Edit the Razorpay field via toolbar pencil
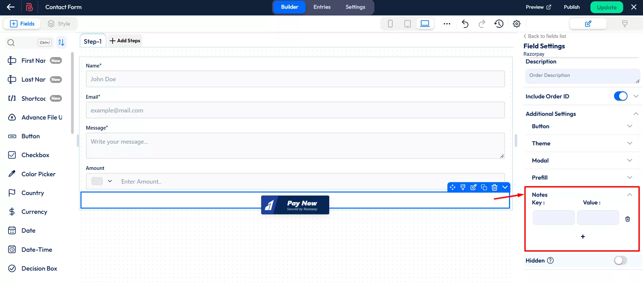Image resolution: width=643 pixels, height=283 pixels. pyautogui.click(x=473, y=187)
